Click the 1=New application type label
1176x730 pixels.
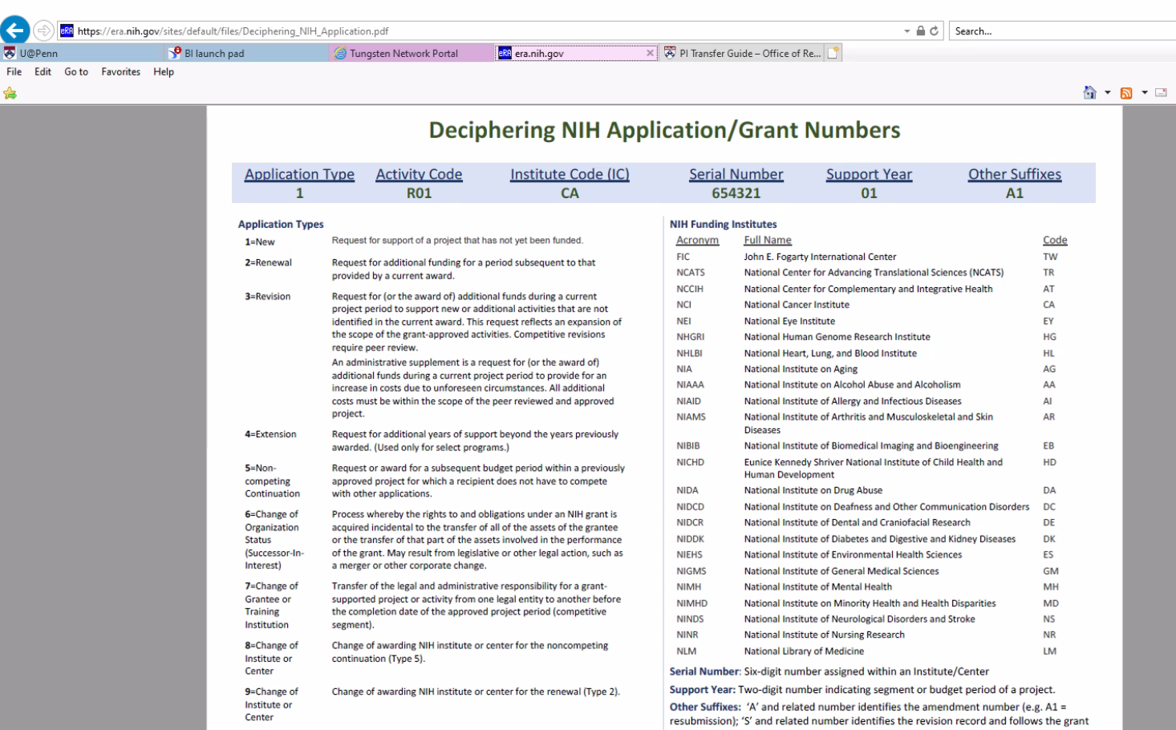(260, 241)
